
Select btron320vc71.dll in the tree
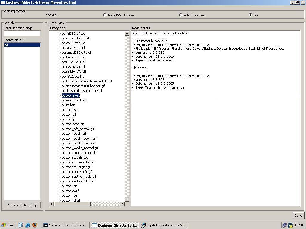74,43
